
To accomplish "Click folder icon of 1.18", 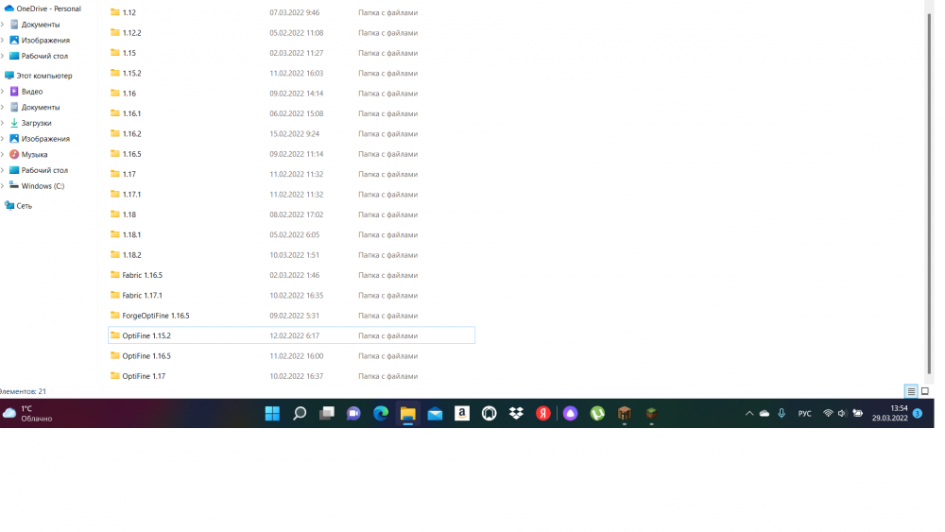I will coord(115,215).
